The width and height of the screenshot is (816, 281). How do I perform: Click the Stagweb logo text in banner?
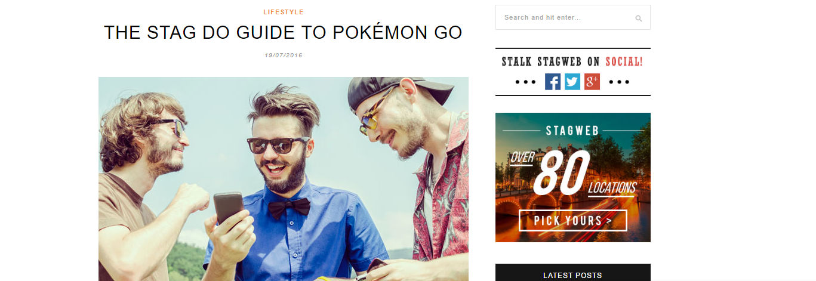click(573, 130)
